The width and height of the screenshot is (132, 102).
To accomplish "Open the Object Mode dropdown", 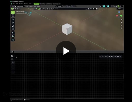I will 20,6.
